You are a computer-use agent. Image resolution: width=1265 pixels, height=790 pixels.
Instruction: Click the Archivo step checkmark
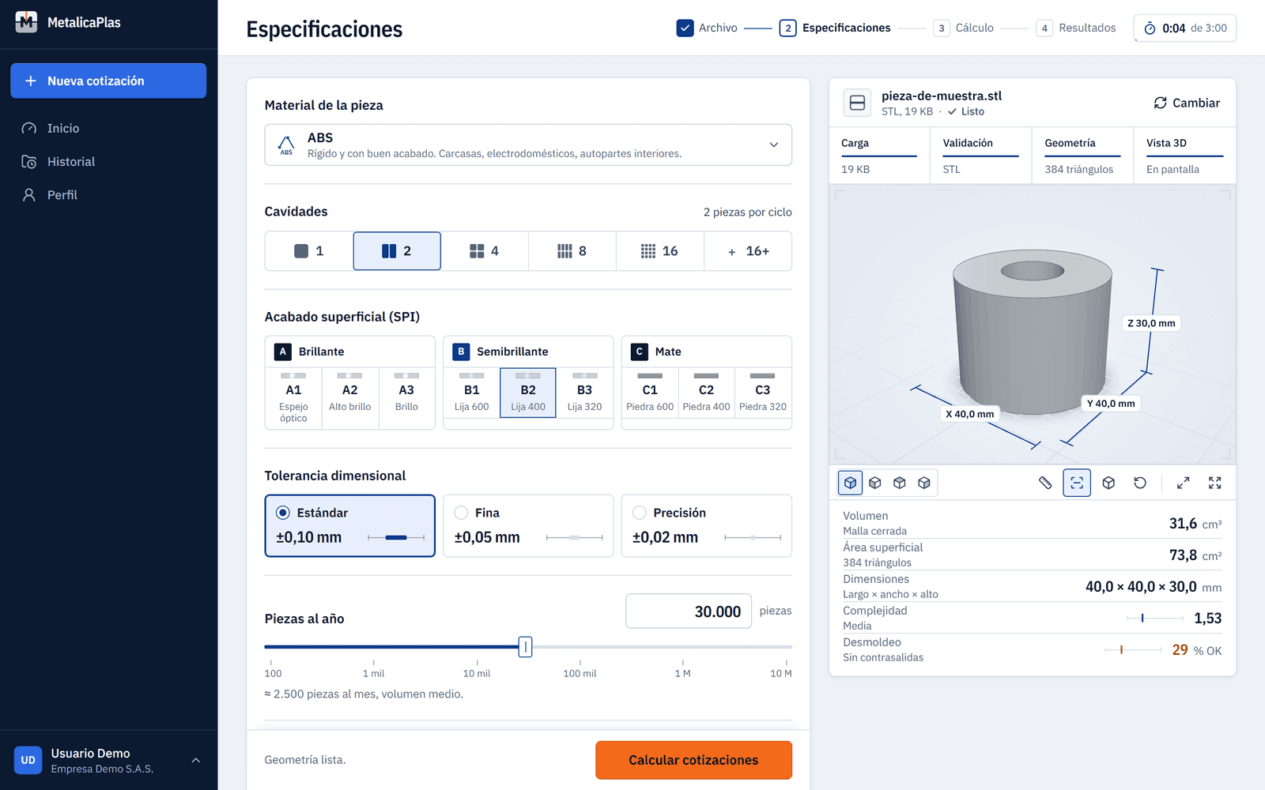coord(685,28)
